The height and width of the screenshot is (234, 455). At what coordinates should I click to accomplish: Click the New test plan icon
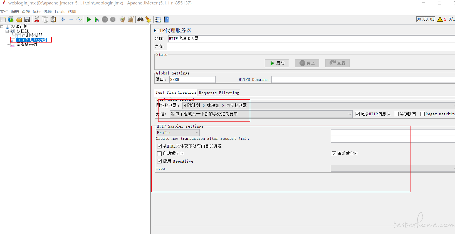coord(3,19)
